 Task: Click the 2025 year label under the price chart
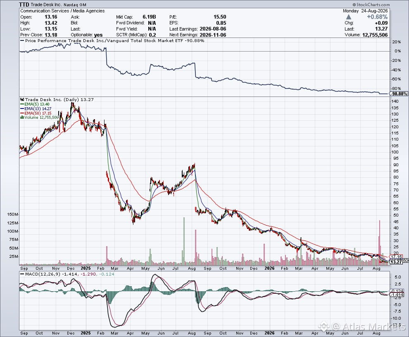pyautogui.click(x=86, y=268)
